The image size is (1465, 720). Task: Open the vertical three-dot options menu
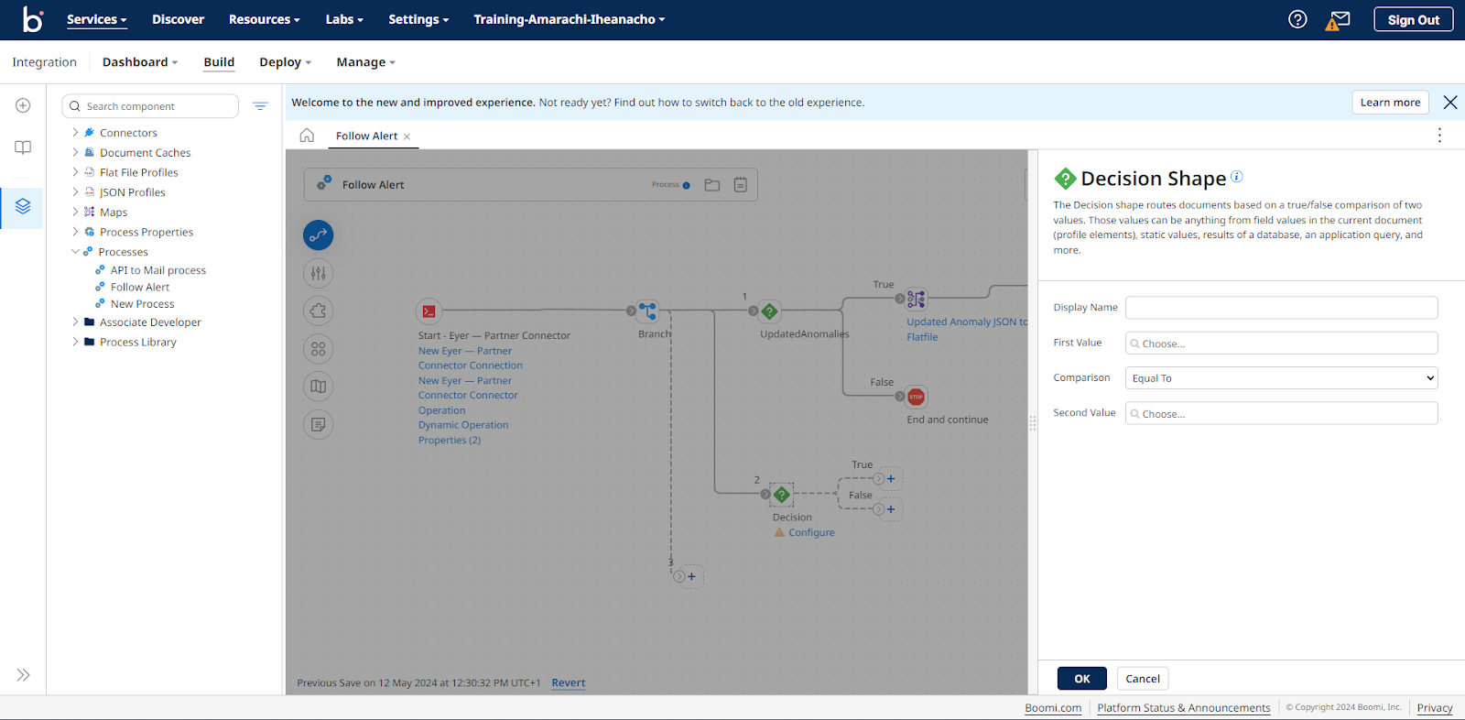[x=1439, y=136]
